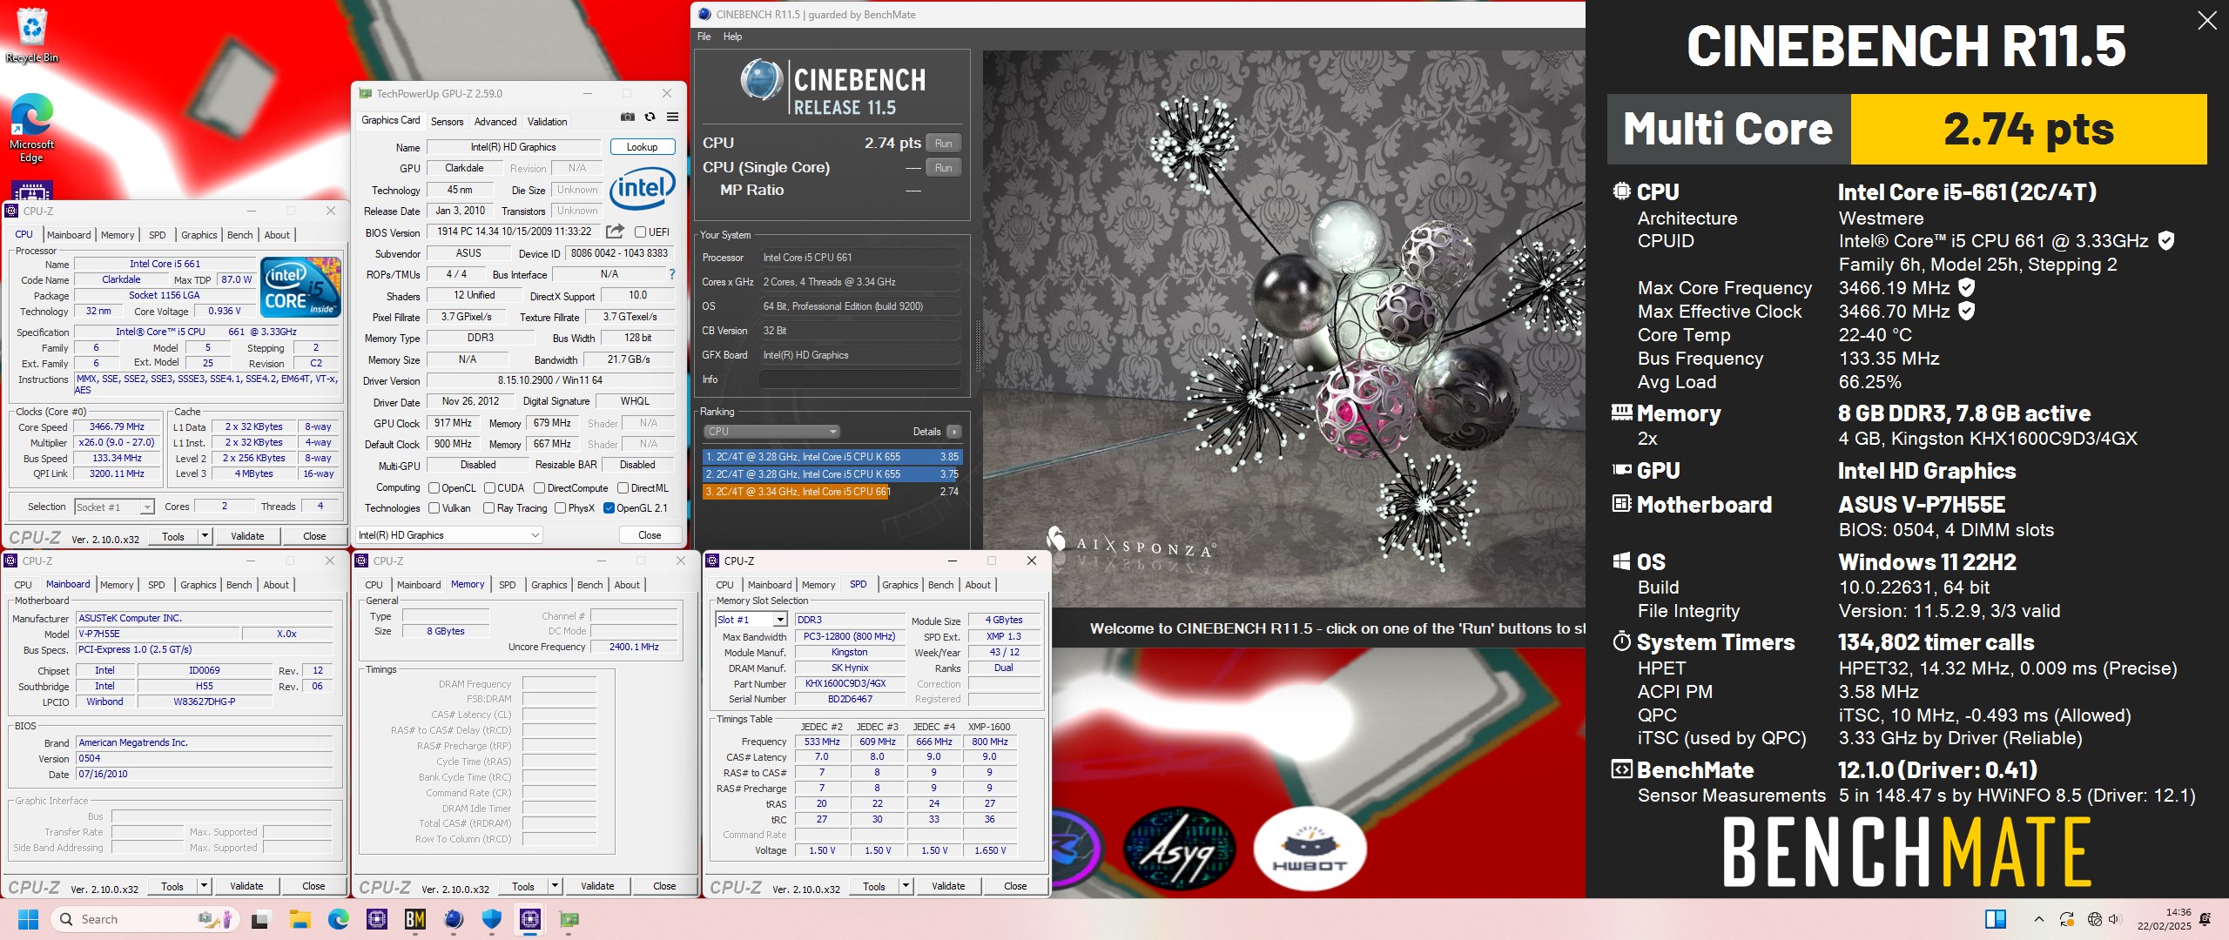Open the Microsoft Edge desktop shortcut
This screenshot has width=2229, height=940.
(x=31, y=128)
